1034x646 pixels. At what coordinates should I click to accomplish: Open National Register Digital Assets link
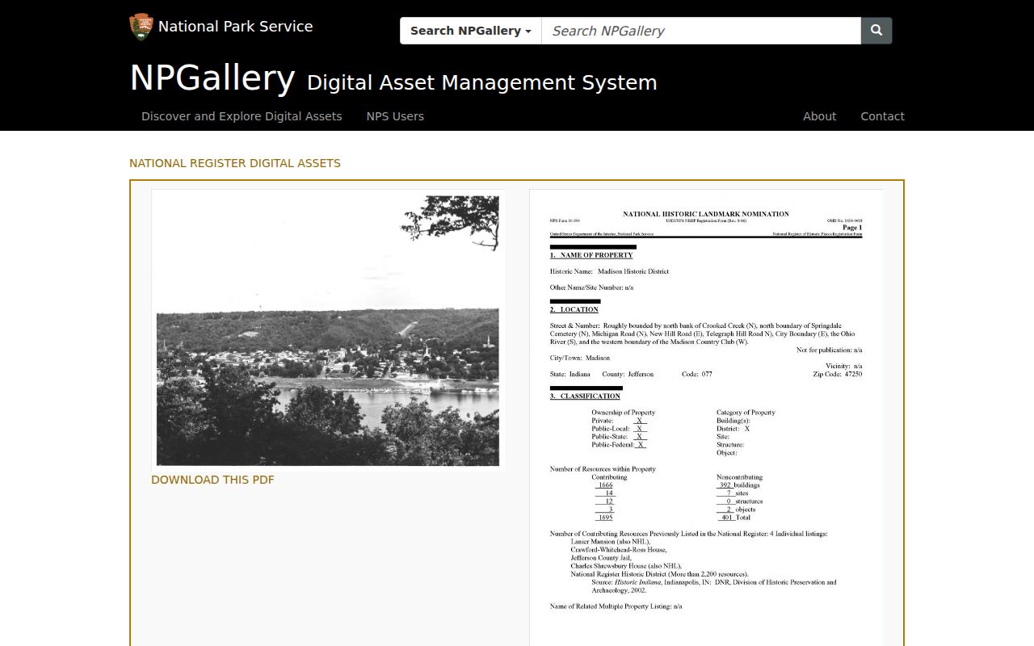coord(235,163)
